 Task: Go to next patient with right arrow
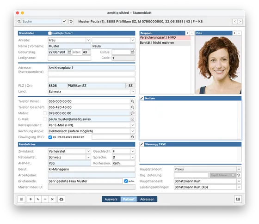240,21
